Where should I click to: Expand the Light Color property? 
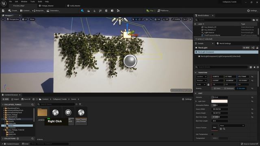196,101
